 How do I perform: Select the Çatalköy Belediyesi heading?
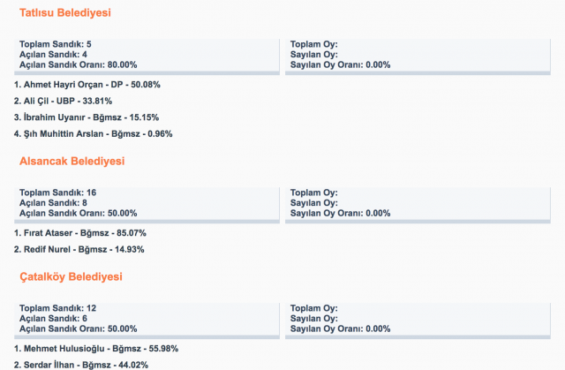pyautogui.click(x=71, y=276)
